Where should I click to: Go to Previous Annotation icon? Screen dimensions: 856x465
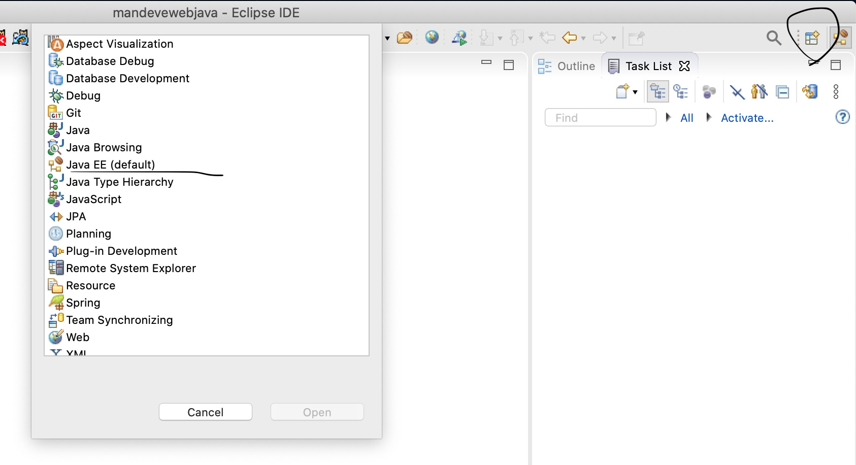click(517, 38)
